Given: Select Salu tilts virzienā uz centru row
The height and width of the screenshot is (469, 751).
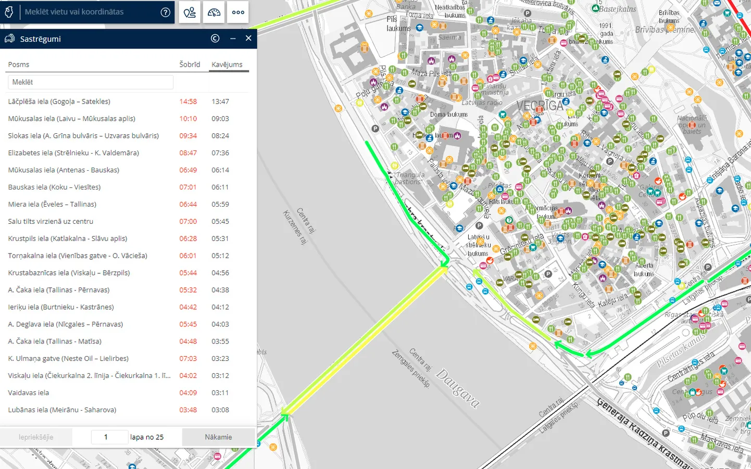Looking at the screenshot, I should coord(128,222).
